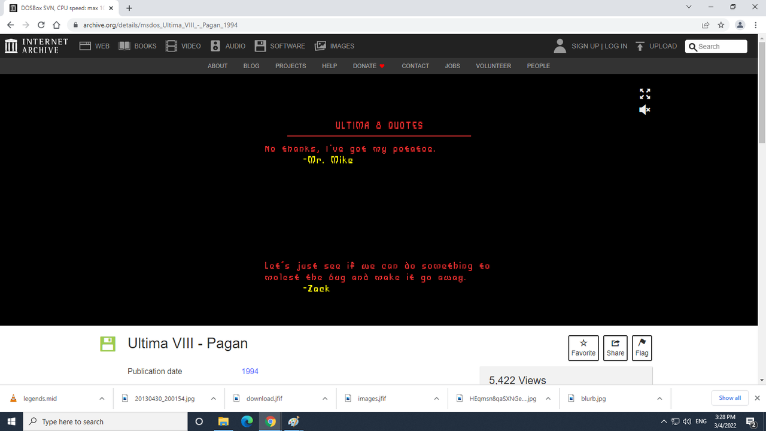Open the Contact menu item
Screen dimensions: 766x431
pos(415,66)
